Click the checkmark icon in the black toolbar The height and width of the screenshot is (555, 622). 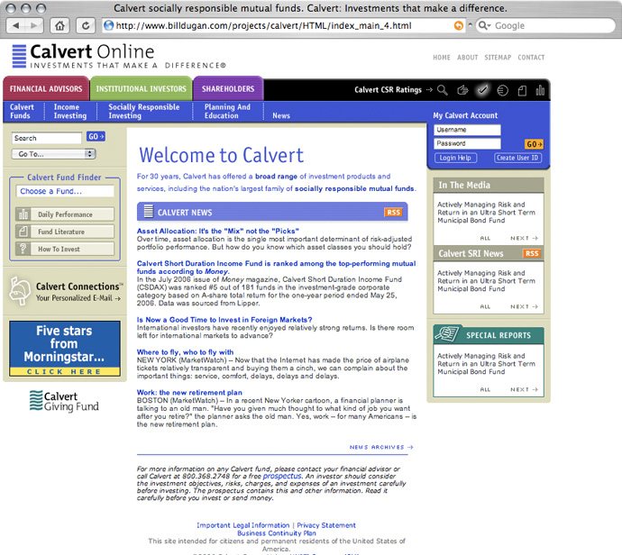[x=482, y=90]
